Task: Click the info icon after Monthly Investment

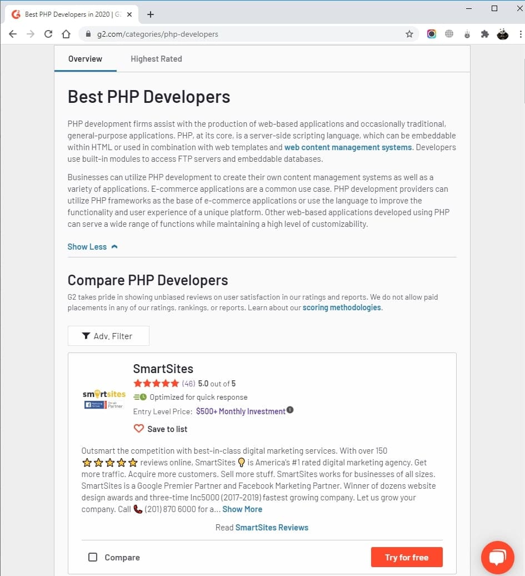Action: click(x=290, y=410)
